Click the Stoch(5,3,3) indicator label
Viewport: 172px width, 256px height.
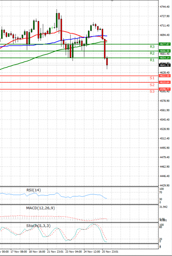(38, 226)
